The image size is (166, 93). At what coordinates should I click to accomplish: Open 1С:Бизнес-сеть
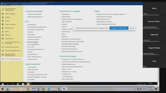(x=66, y=74)
